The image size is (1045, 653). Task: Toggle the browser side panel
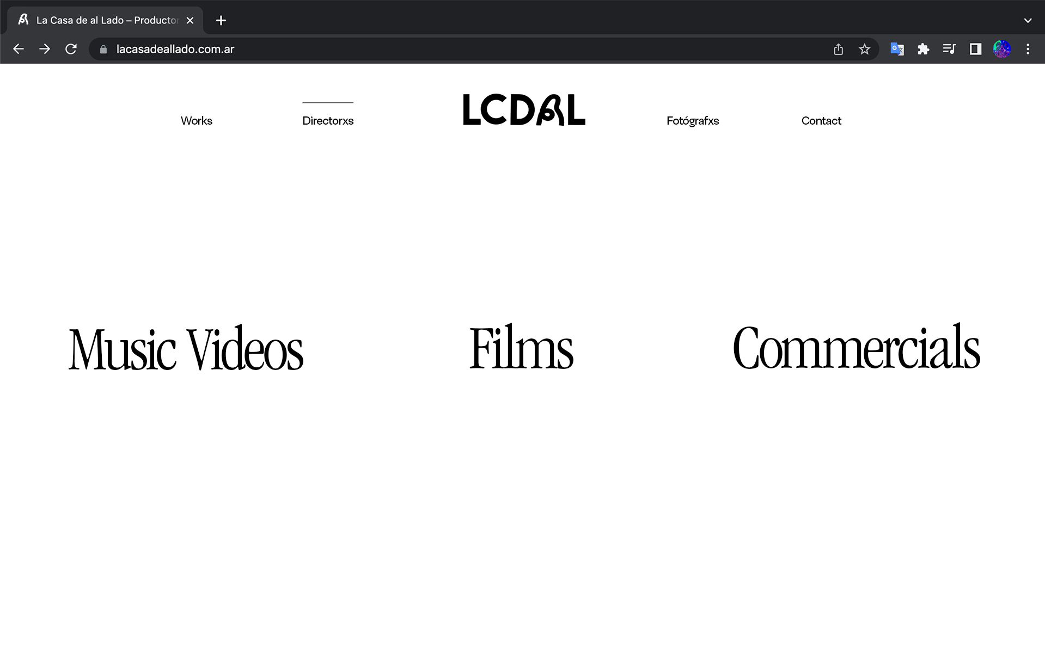[975, 49]
